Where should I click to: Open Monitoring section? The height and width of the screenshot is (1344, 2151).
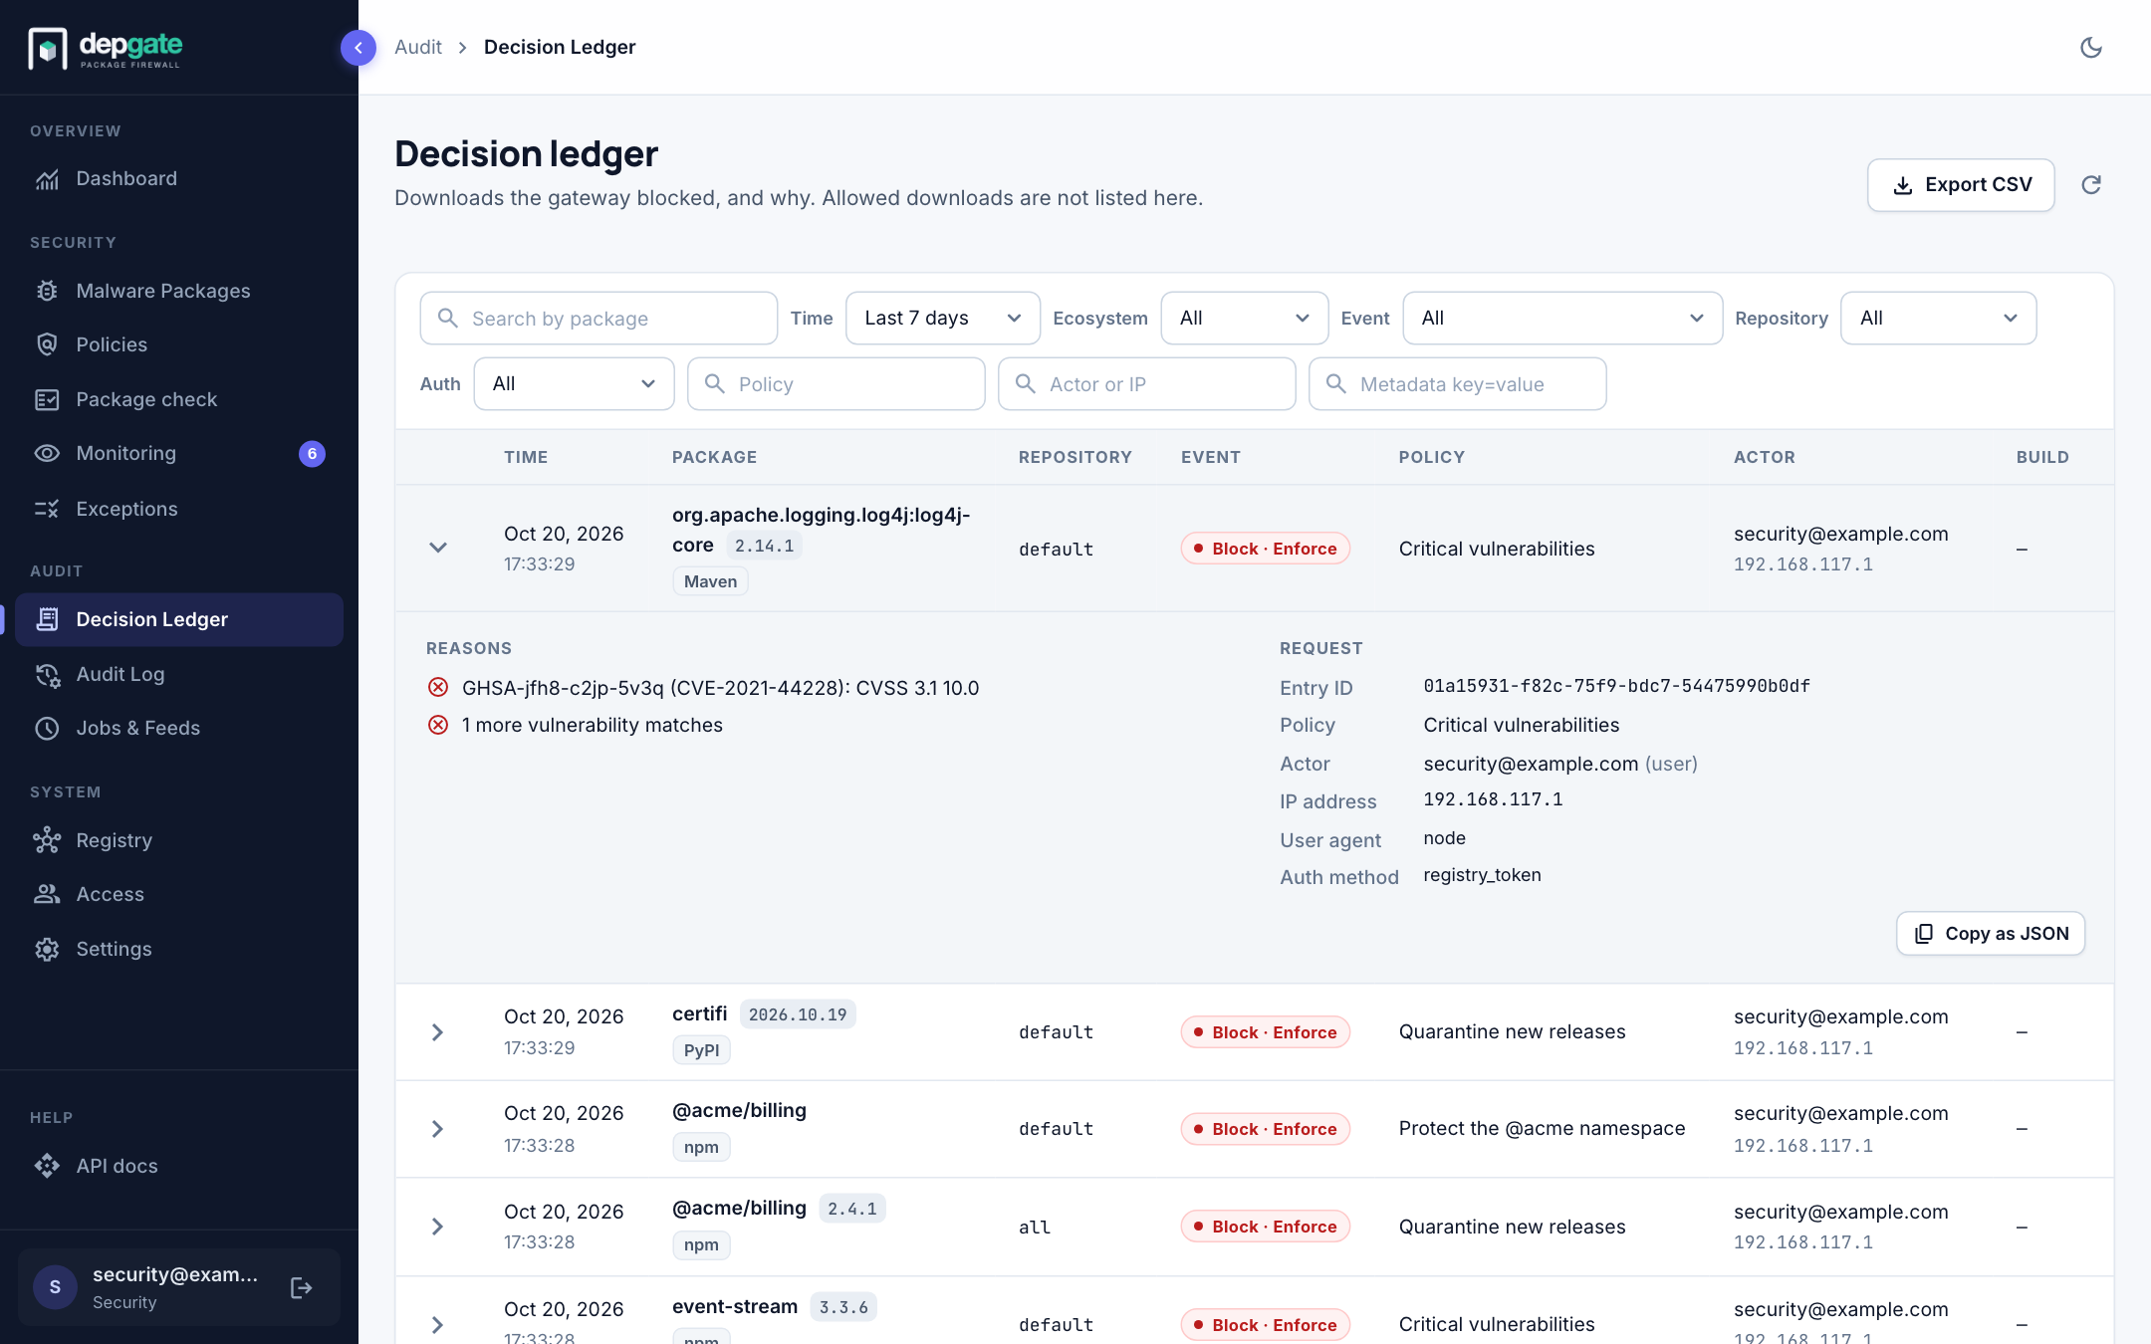(x=179, y=453)
